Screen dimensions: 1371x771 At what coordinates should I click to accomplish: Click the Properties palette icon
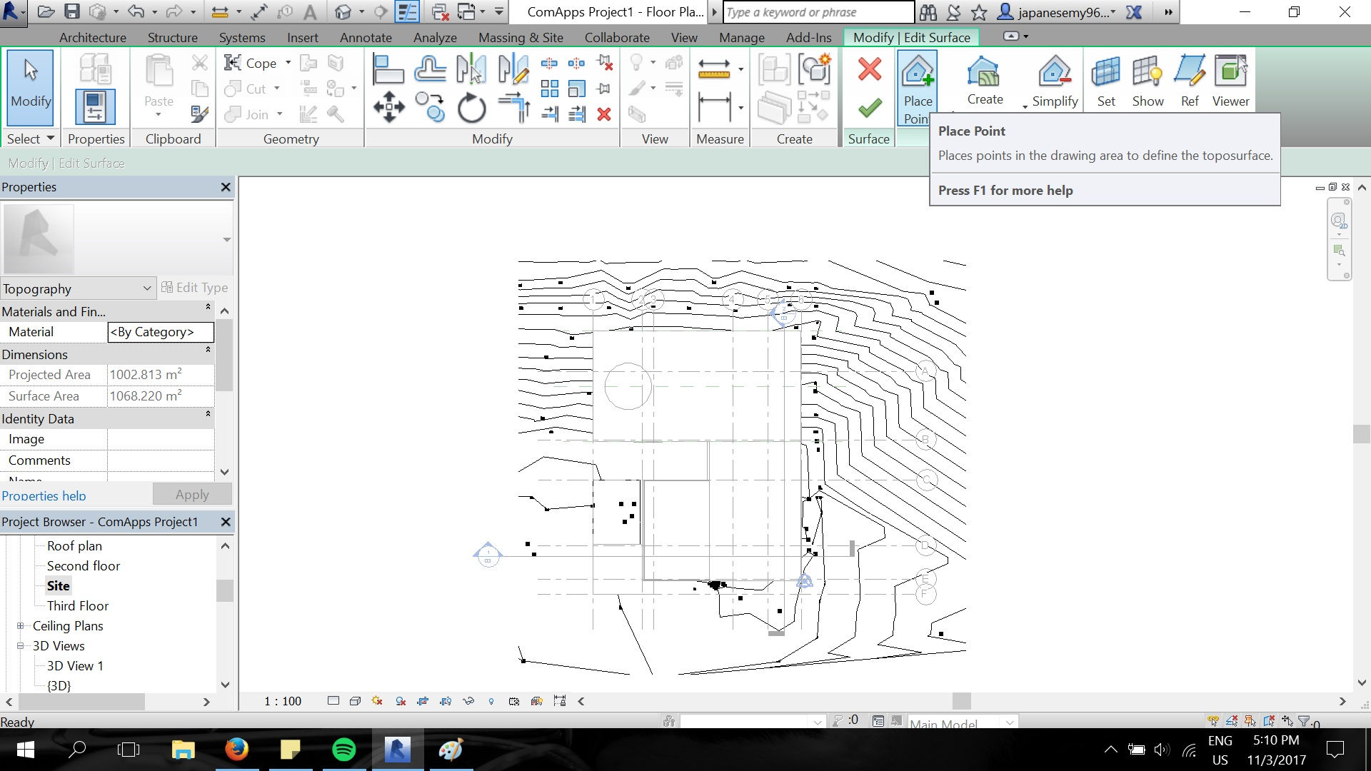click(95, 107)
